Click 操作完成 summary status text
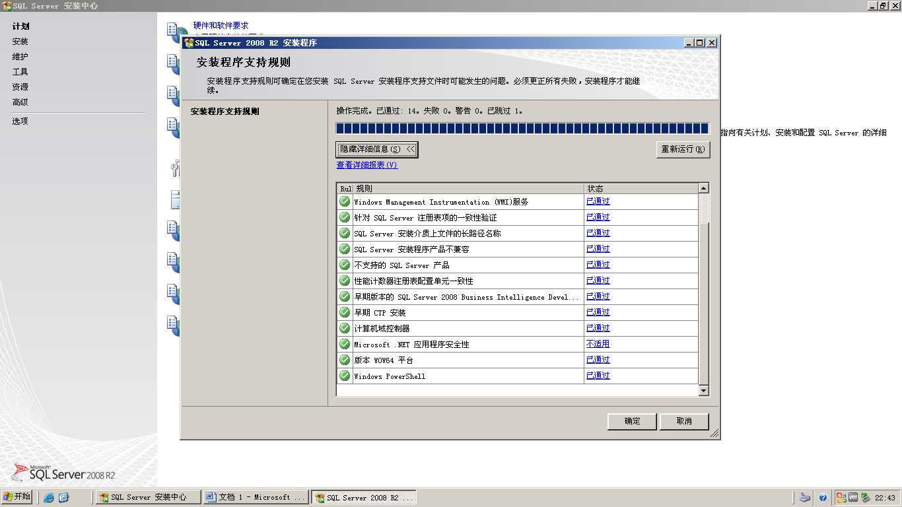The height and width of the screenshot is (507, 902). [429, 111]
